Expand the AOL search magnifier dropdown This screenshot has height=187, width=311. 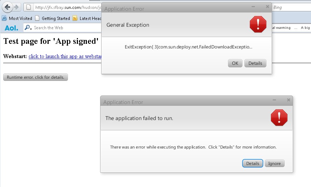click(x=28, y=28)
